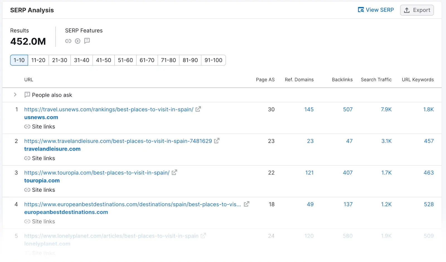Screen dimensions: 446x262
Task: Click the Sitelinks SERP feature icon
Action: point(68,41)
